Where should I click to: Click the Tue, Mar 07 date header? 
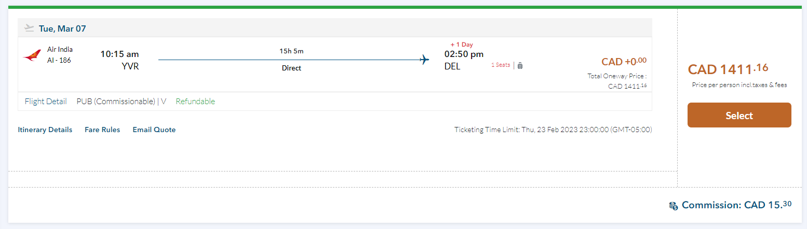[62, 28]
